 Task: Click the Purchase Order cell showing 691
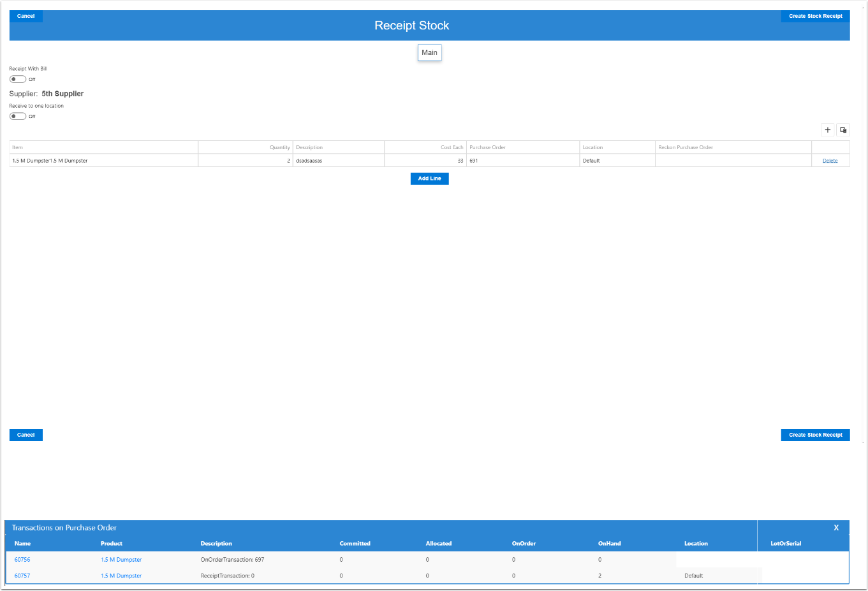coord(522,161)
